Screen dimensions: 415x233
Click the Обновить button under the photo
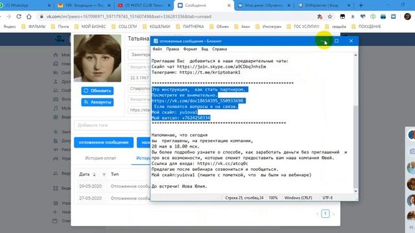point(97,91)
